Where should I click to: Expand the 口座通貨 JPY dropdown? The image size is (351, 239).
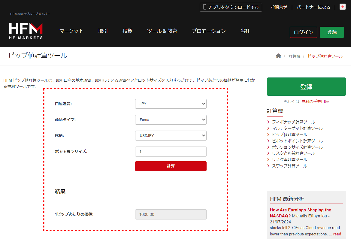tap(171, 104)
